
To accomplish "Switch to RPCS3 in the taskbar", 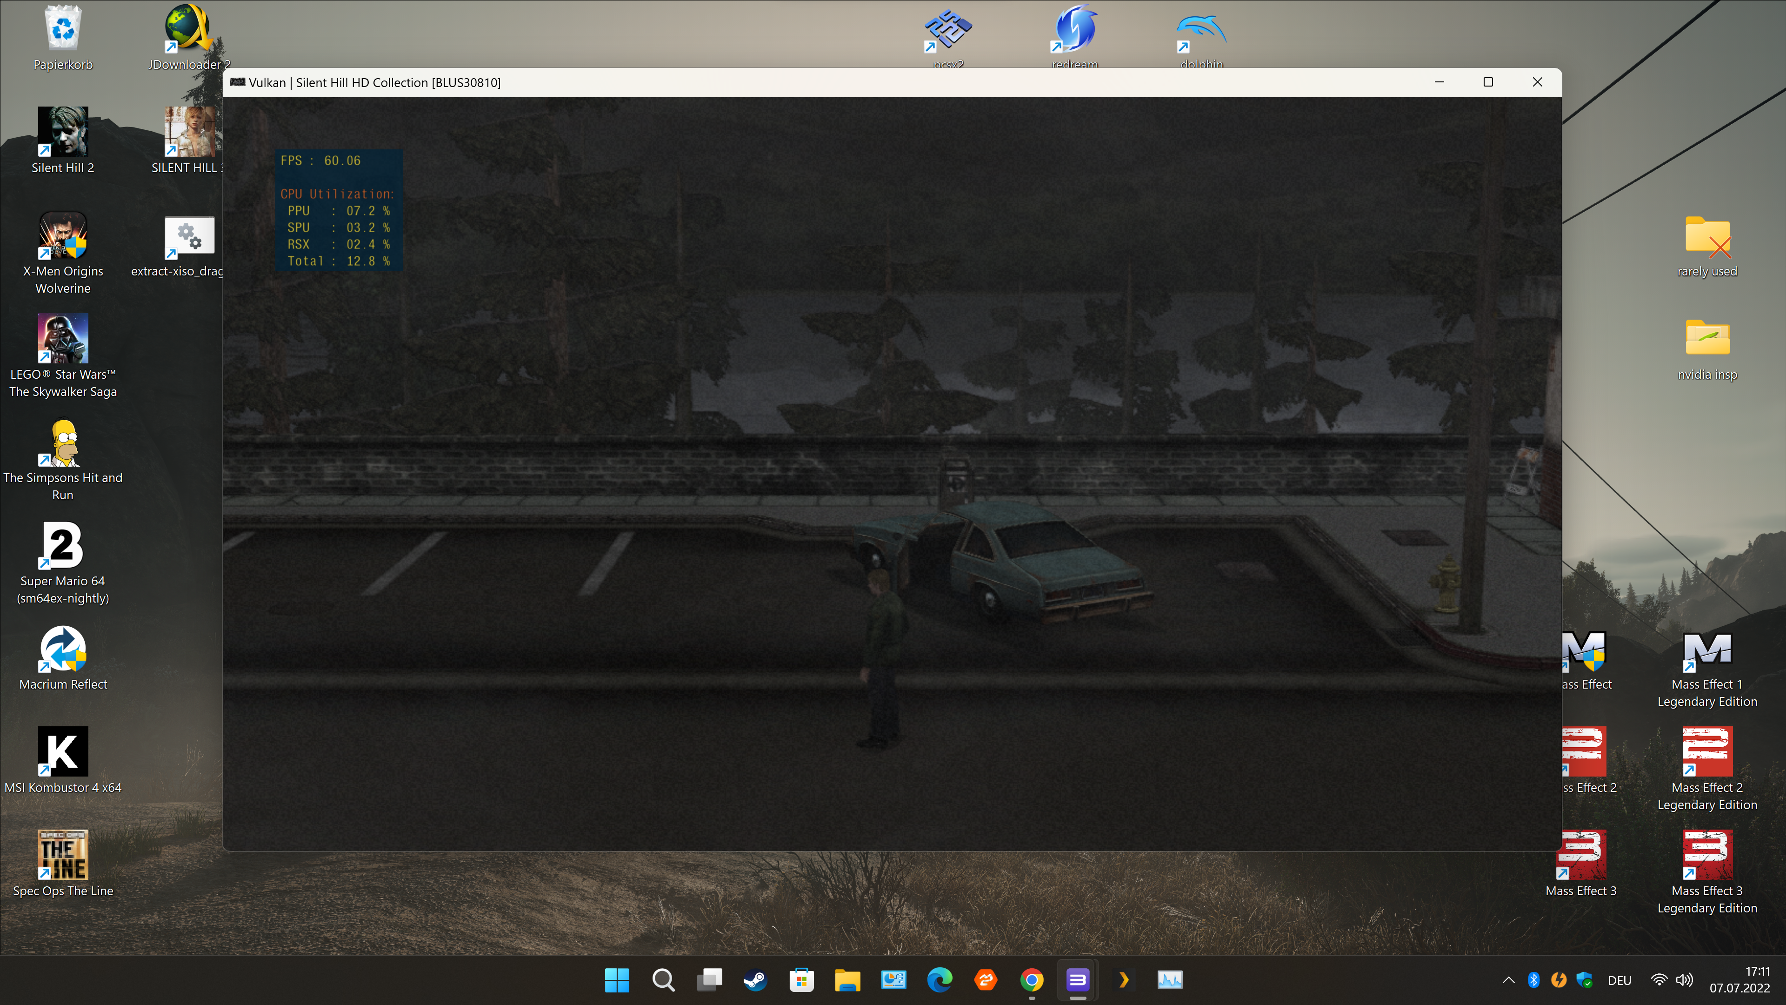I will (1077, 980).
